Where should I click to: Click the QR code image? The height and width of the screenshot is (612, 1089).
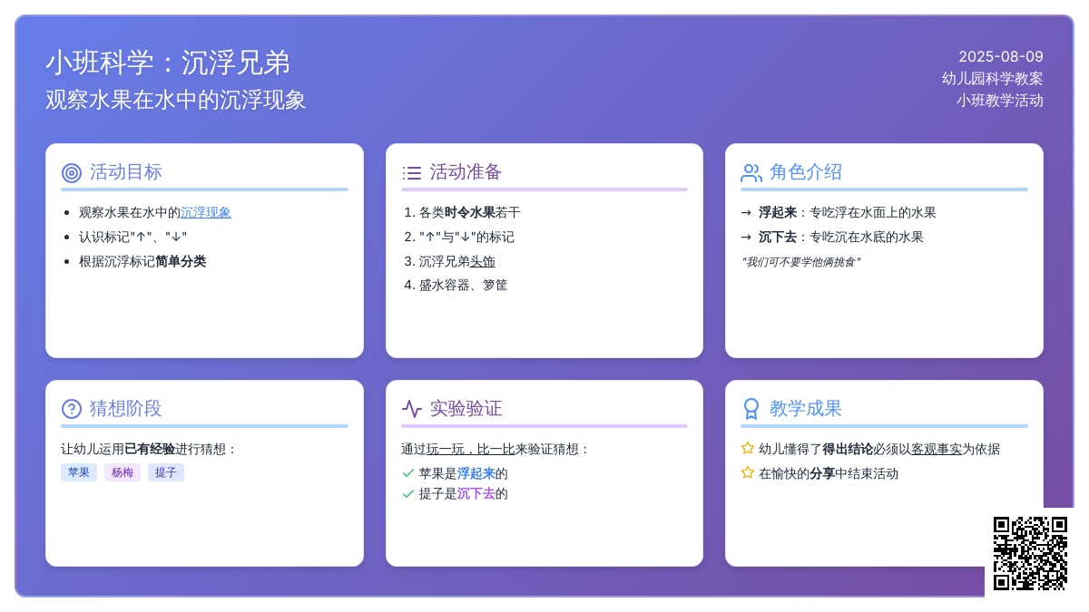[1030, 553]
